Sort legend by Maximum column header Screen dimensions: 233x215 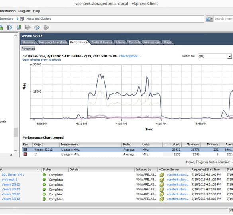pyautogui.click(x=191, y=144)
